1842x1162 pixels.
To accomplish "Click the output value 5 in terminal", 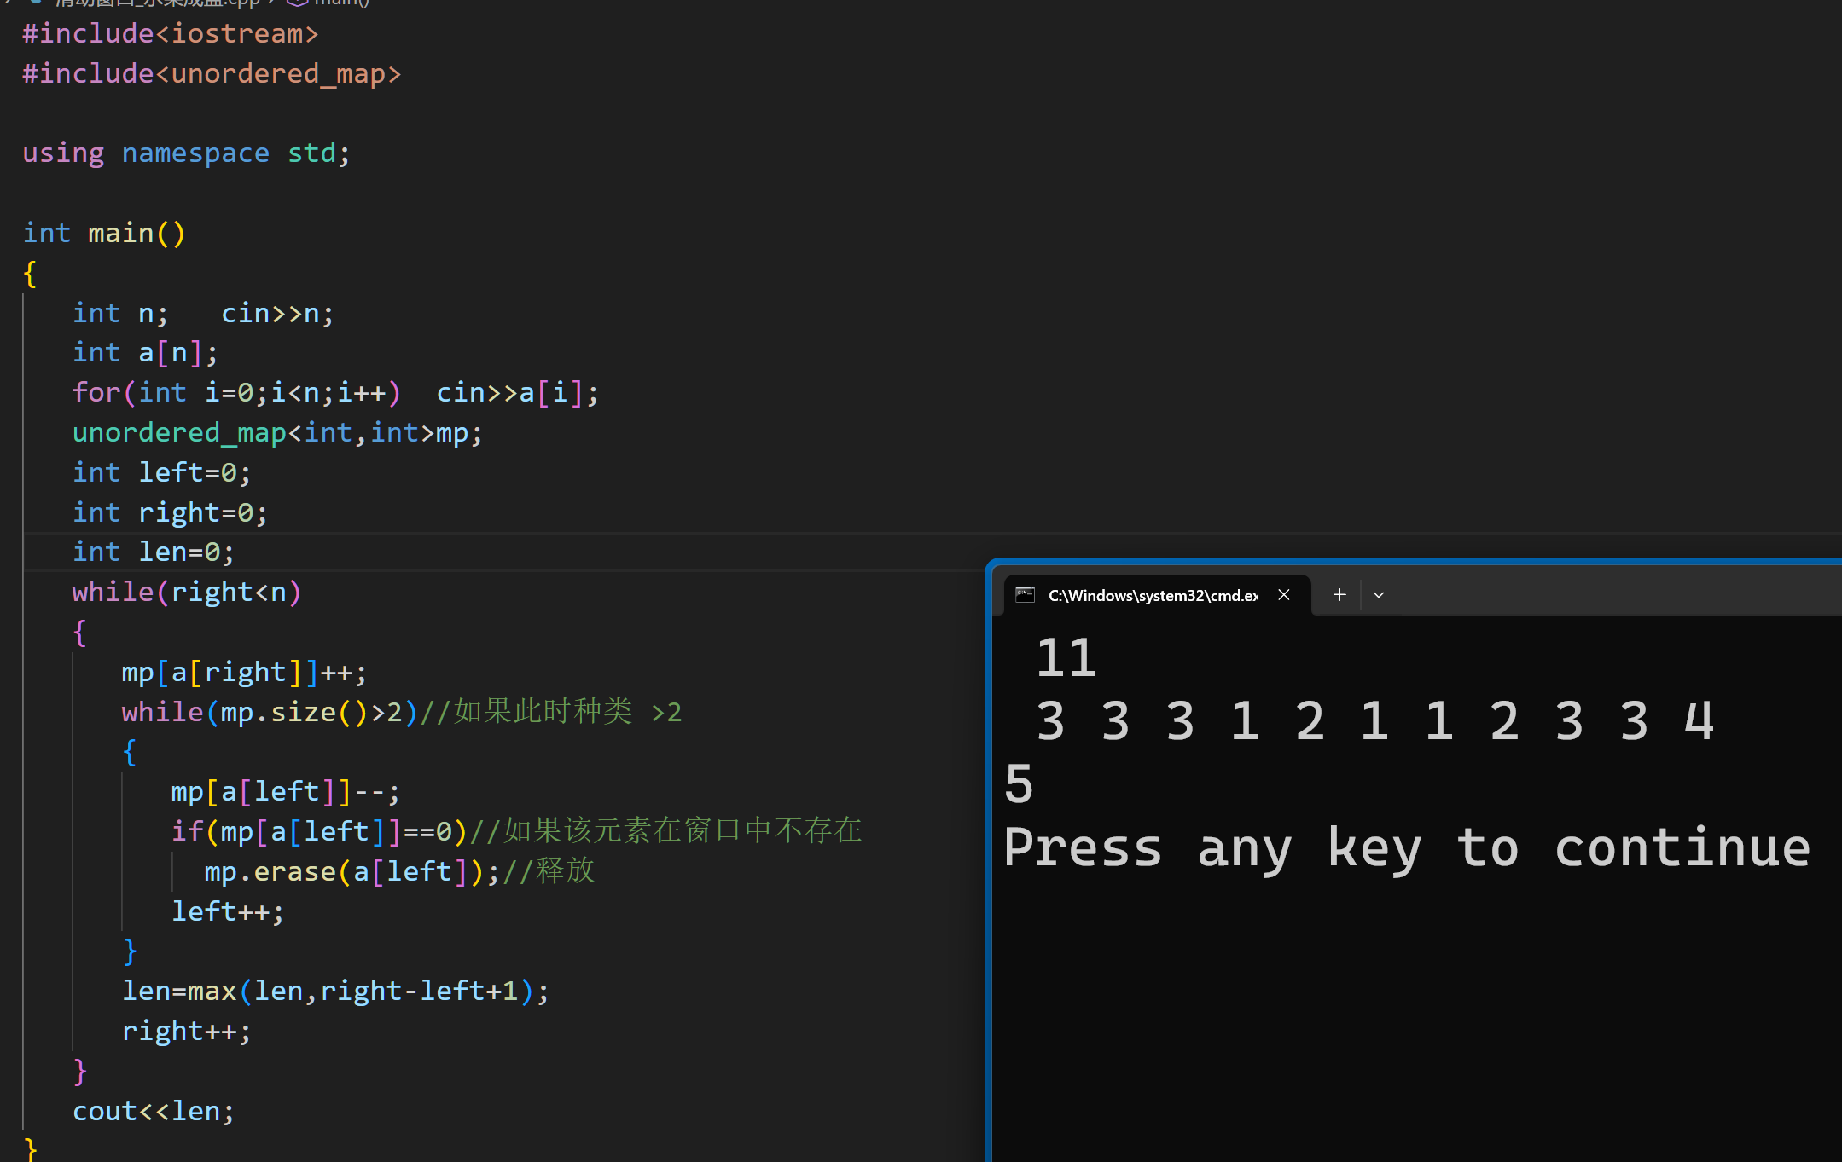I will point(1019,784).
